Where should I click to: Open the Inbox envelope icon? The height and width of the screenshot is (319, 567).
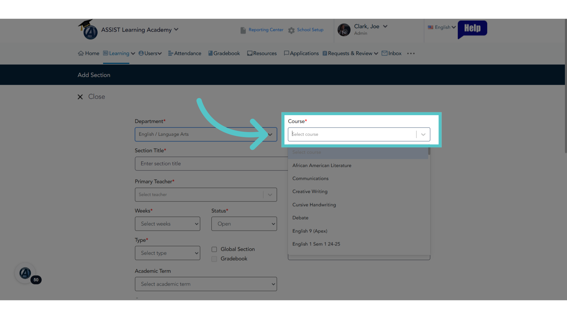pyautogui.click(x=384, y=53)
